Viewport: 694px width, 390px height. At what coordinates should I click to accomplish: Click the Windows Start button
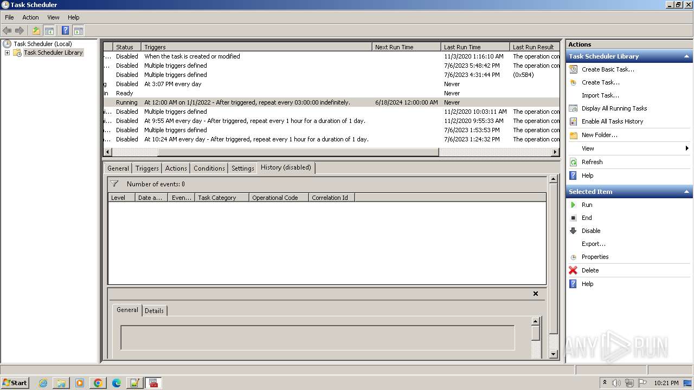(x=15, y=383)
